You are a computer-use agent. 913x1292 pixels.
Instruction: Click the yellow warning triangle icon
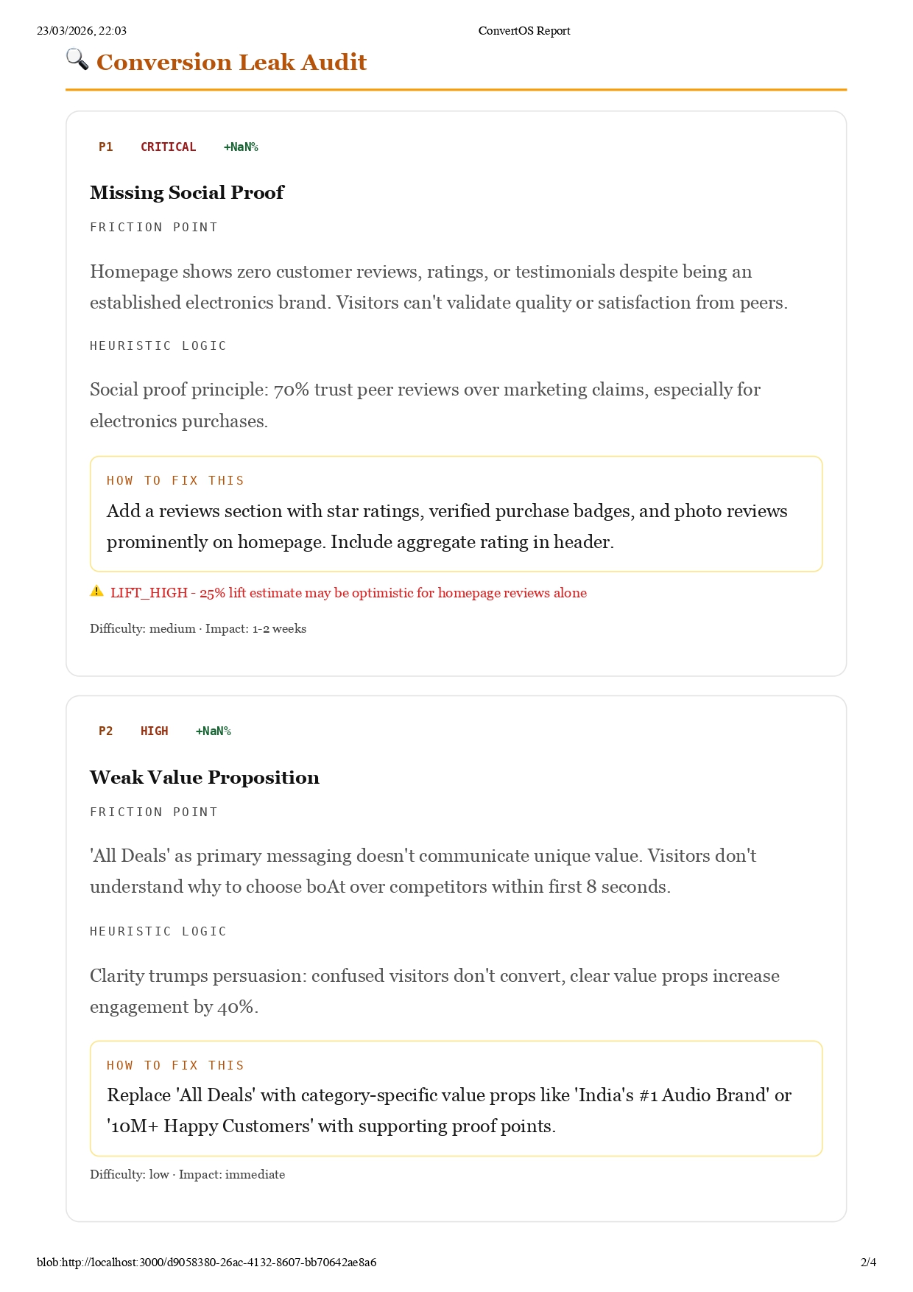pyautogui.click(x=96, y=591)
